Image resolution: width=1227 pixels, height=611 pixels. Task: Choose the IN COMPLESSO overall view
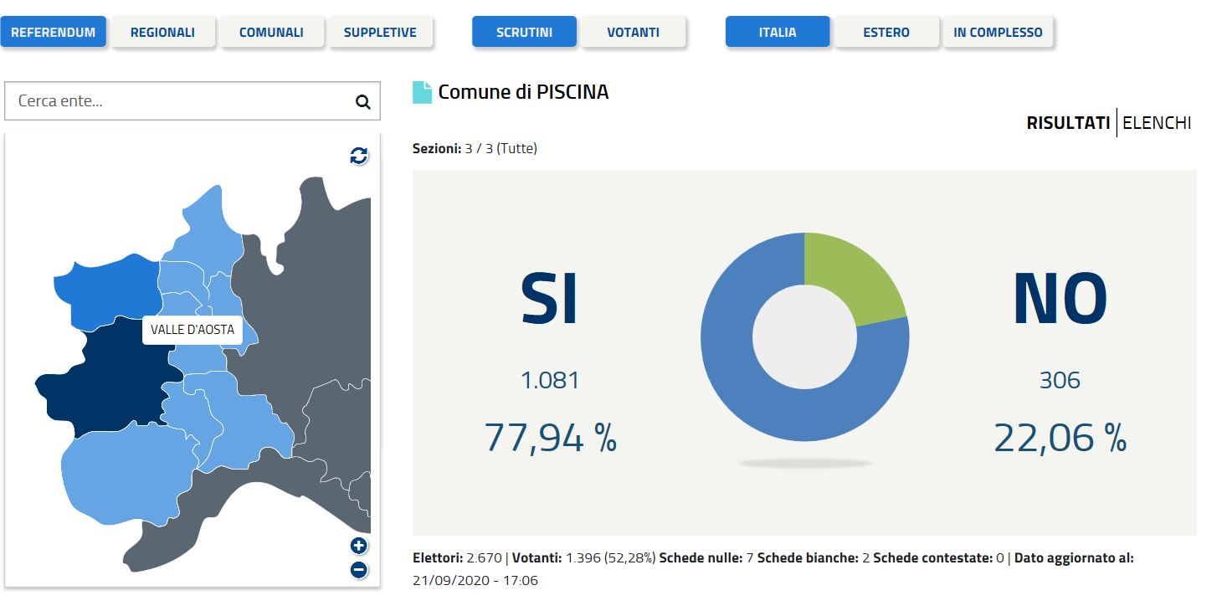tap(998, 33)
